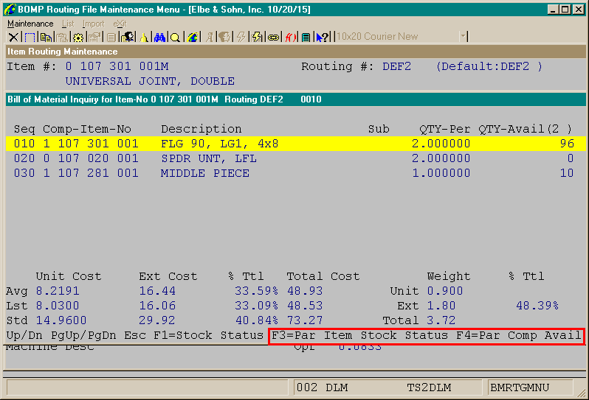Click the UNIVERSAL JOINT, DOUBLE item description
The height and width of the screenshot is (400, 589).
click(x=150, y=81)
